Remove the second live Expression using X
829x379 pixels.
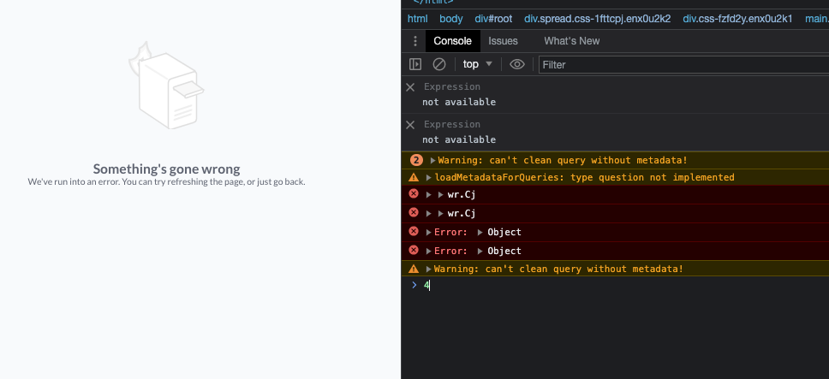(410, 125)
